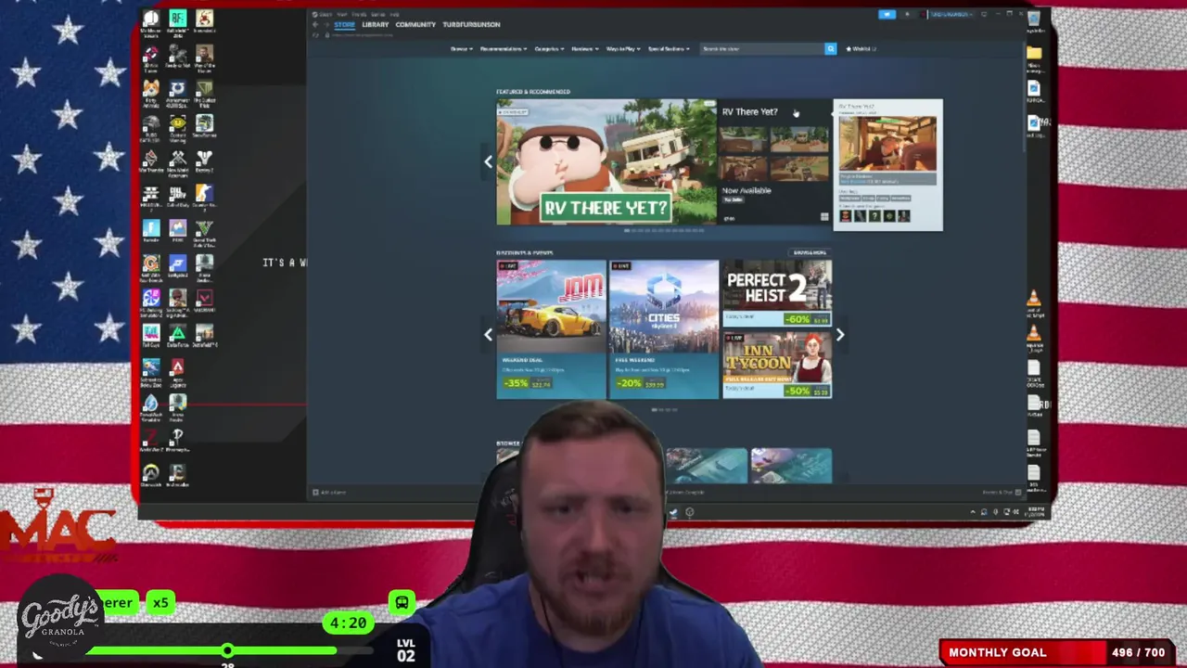This screenshot has width=1187, height=668.
Task: Click the blue store search magnifier button
Action: coord(830,48)
